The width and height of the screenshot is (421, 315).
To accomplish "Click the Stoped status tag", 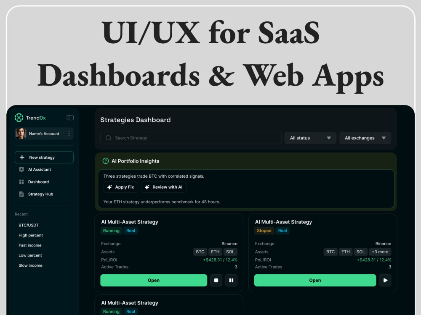I will 264,231.
